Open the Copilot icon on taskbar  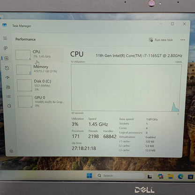point(161,176)
